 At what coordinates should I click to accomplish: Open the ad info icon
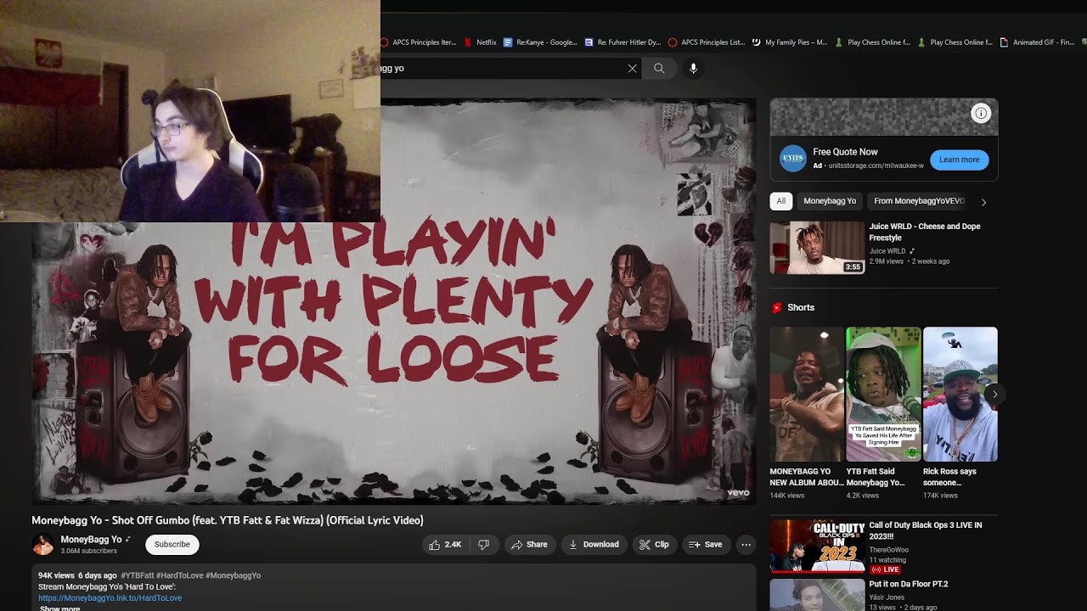pos(981,114)
